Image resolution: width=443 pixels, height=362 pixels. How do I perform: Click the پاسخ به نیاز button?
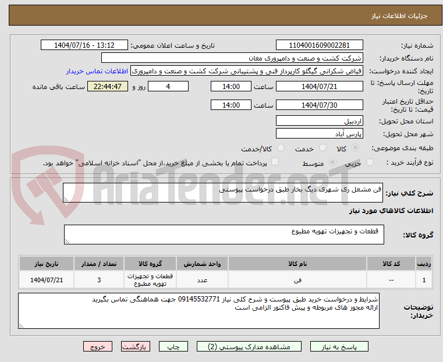[x=339, y=346]
